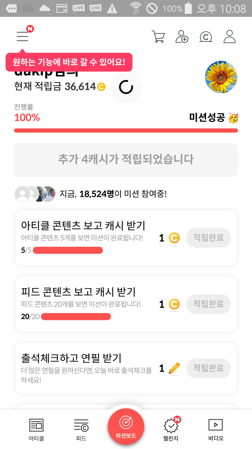The width and height of the screenshot is (252, 449).
Task: Tap the 추가 4캐시가 적립되었습니다 banner
Action: (126, 160)
